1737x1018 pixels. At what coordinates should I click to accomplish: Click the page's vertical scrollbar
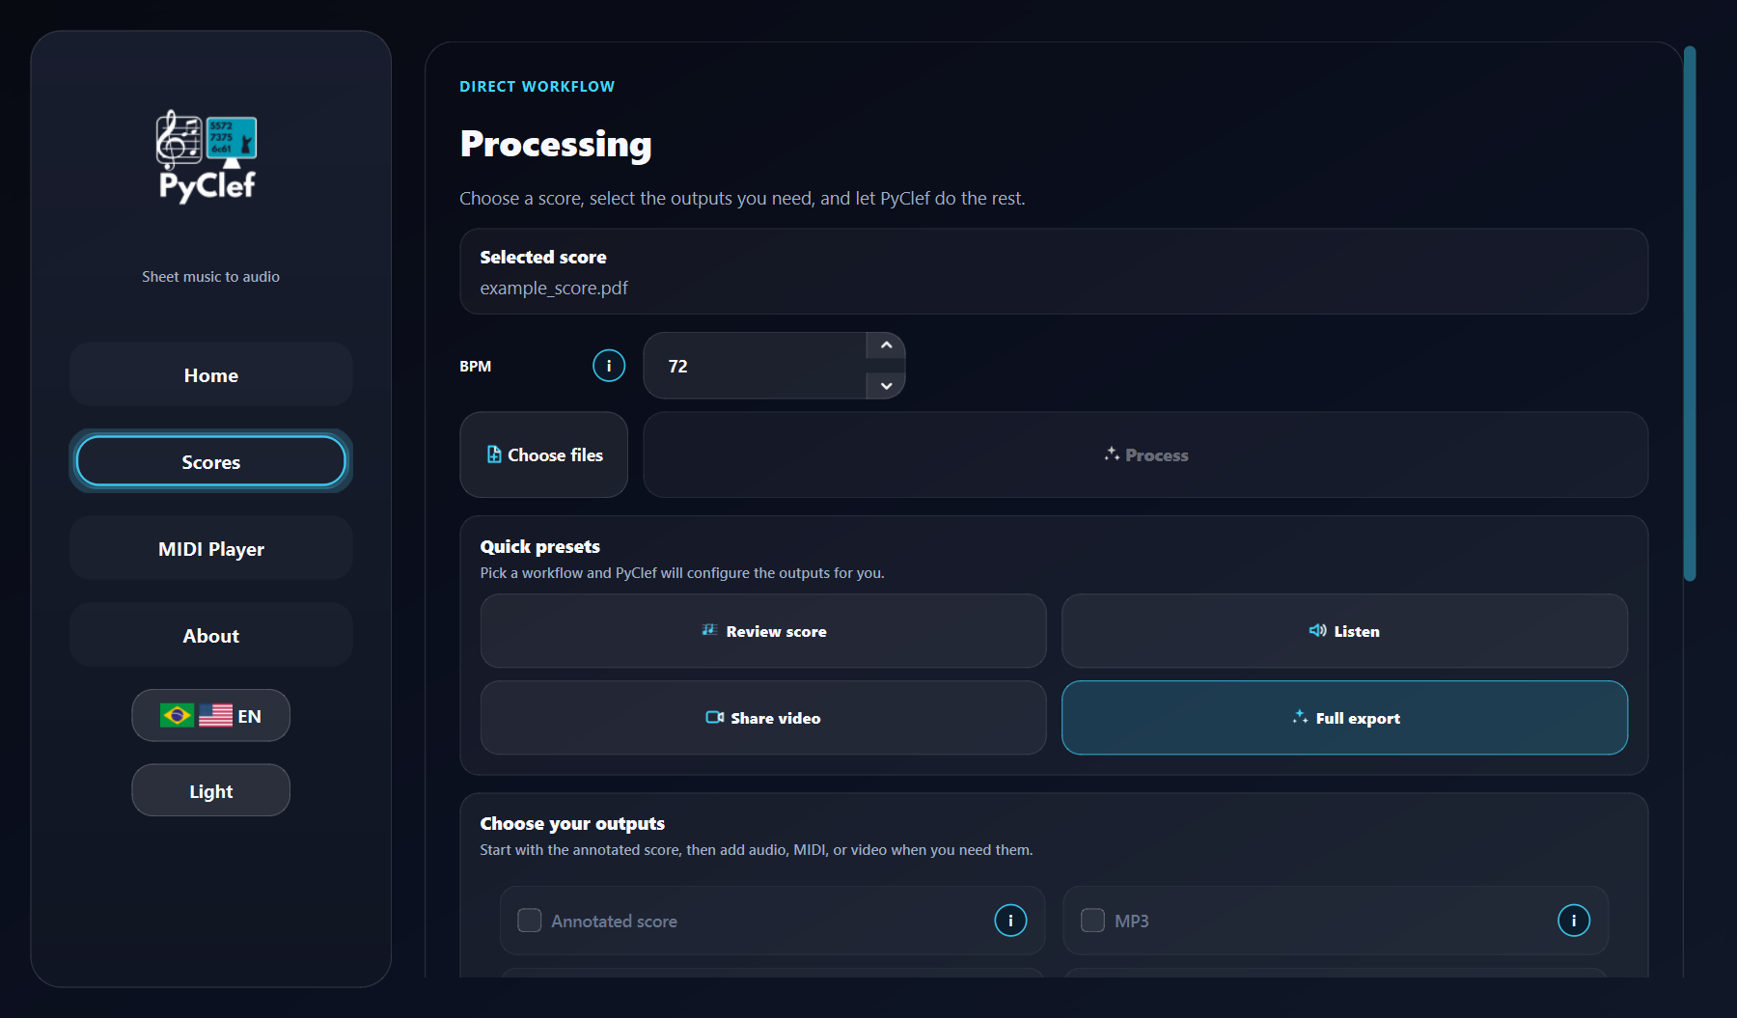click(1690, 314)
